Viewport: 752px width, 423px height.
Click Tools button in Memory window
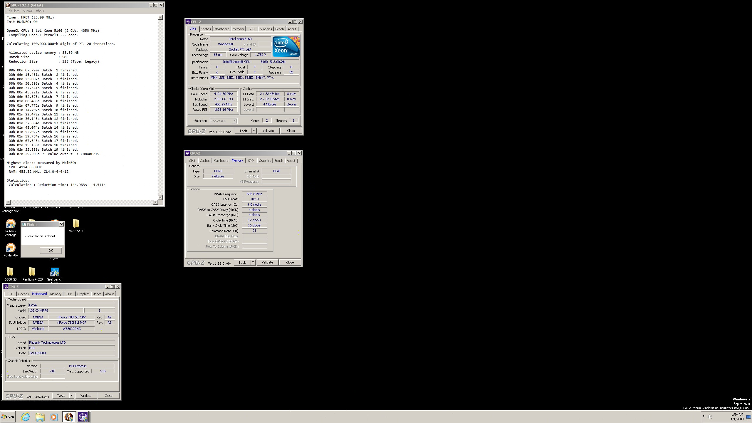[242, 262]
